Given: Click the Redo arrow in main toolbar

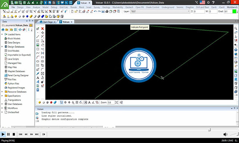Looking at the screenshot, I should click(x=99, y=12).
